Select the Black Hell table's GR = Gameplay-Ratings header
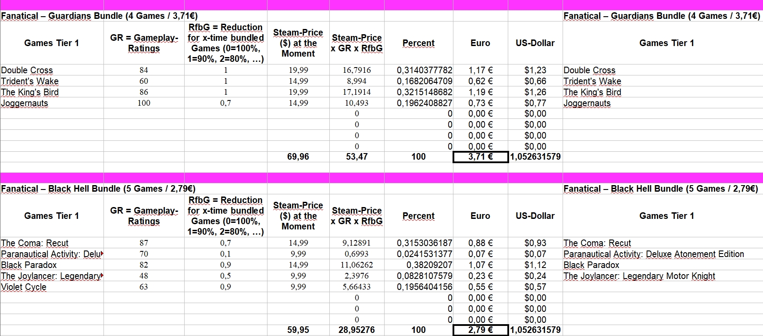763x336 pixels. pyautogui.click(x=144, y=216)
